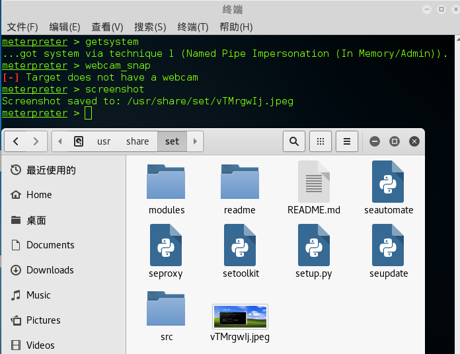Open the 编辑(E) menu in terminal
Image resolution: width=460 pixels, height=354 pixels.
click(x=65, y=27)
